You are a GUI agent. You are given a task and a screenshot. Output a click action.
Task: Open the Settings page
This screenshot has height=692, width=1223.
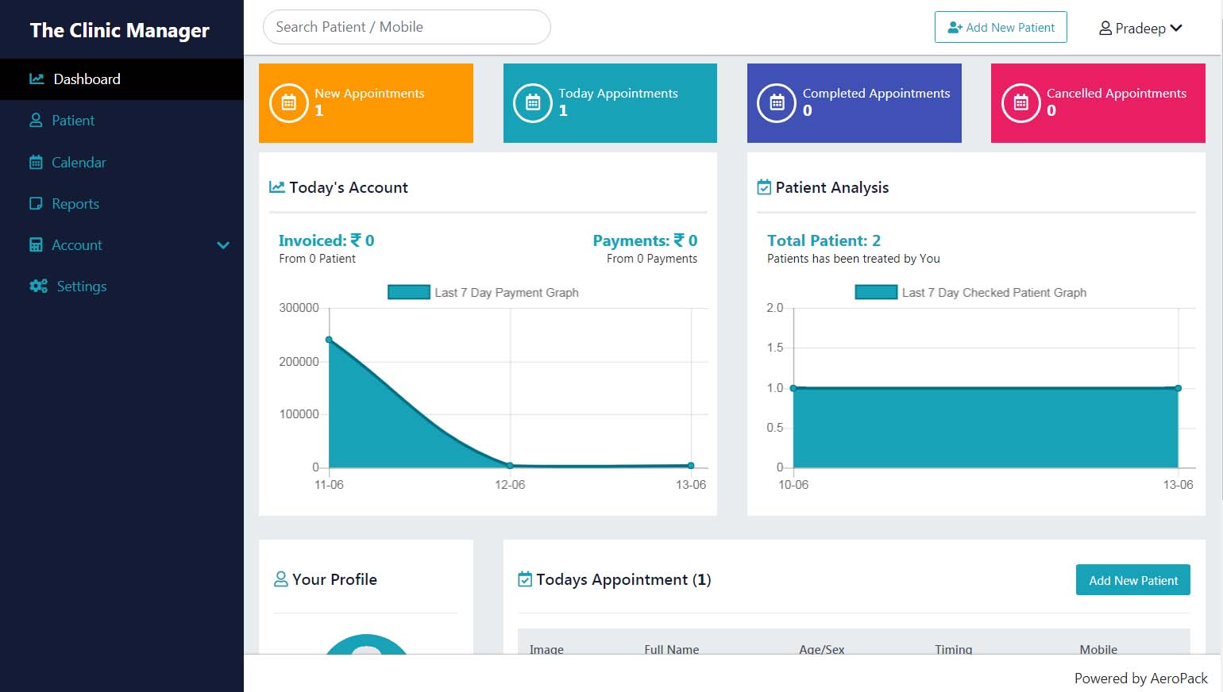click(x=122, y=286)
